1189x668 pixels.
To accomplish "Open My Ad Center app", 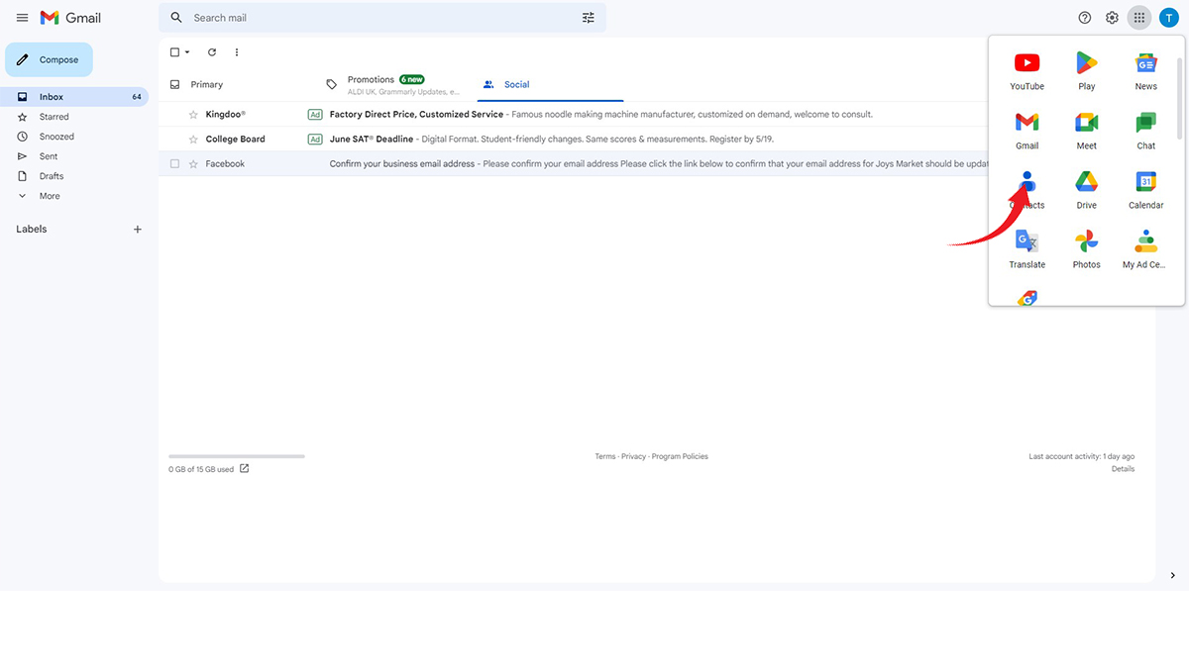I will tap(1146, 250).
